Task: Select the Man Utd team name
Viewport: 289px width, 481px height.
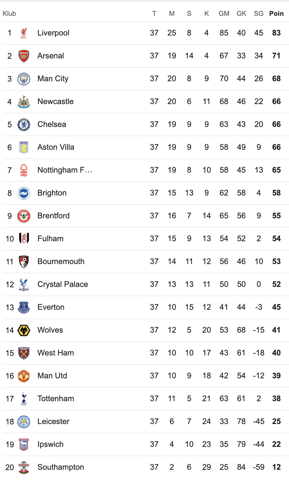Action: click(x=52, y=376)
